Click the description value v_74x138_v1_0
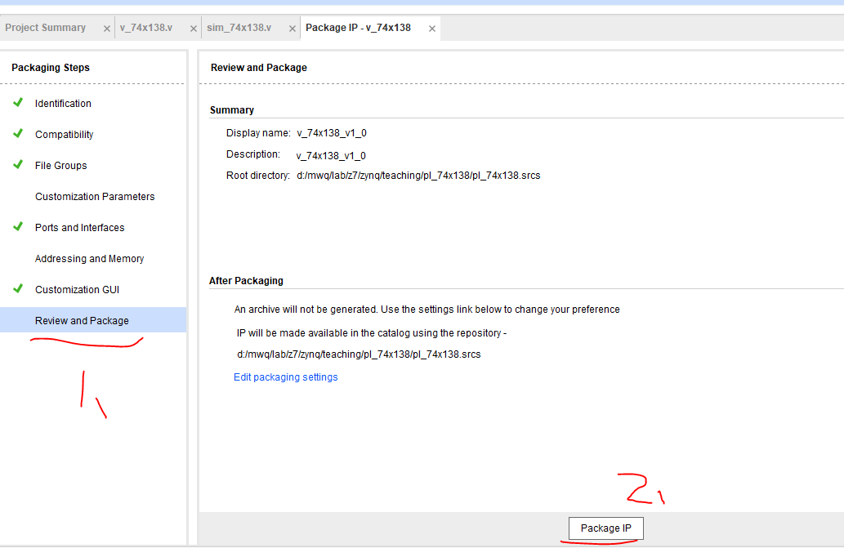 tap(331, 155)
